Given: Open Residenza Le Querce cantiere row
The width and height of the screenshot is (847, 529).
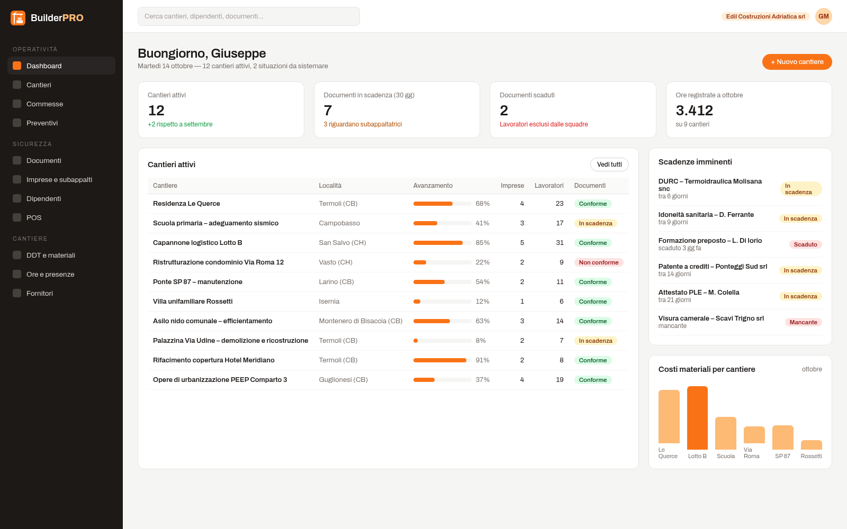Looking at the screenshot, I should coord(388,204).
